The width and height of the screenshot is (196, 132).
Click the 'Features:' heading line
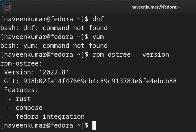[21, 90]
